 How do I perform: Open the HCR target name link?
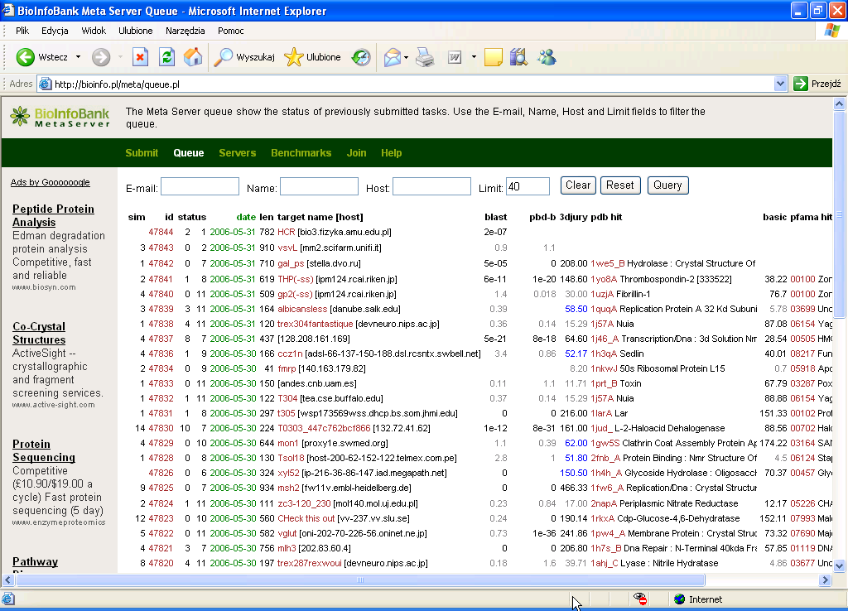286,232
